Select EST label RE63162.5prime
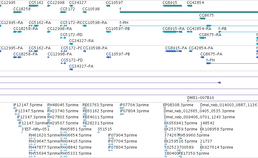 (98, 111)
